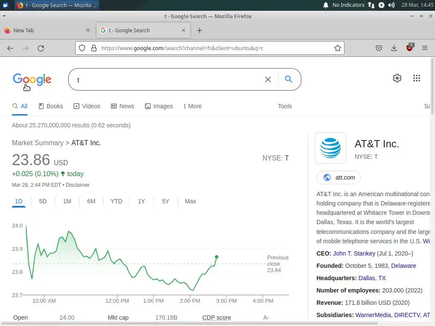Open Google quick settings gear

(x=397, y=78)
